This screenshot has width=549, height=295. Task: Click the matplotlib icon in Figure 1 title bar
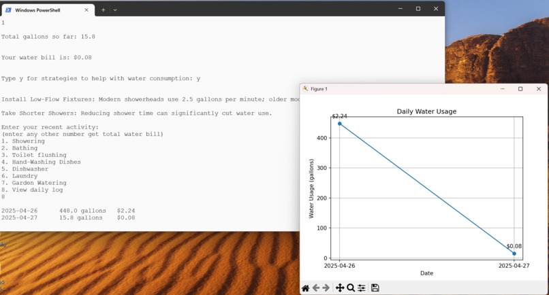[x=305, y=89]
